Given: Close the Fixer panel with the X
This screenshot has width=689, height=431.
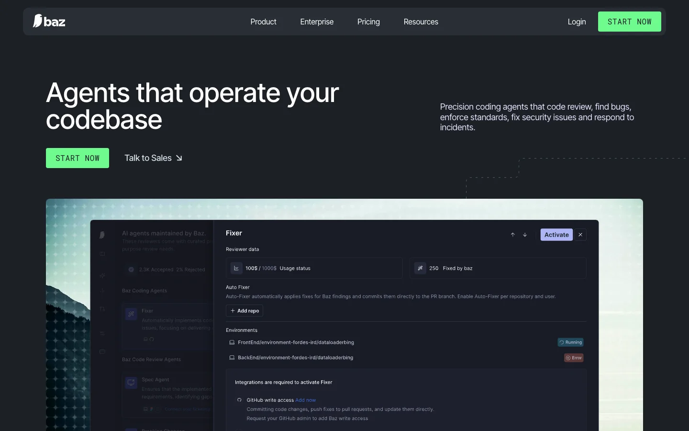Looking at the screenshot, I should coord(580,235).
